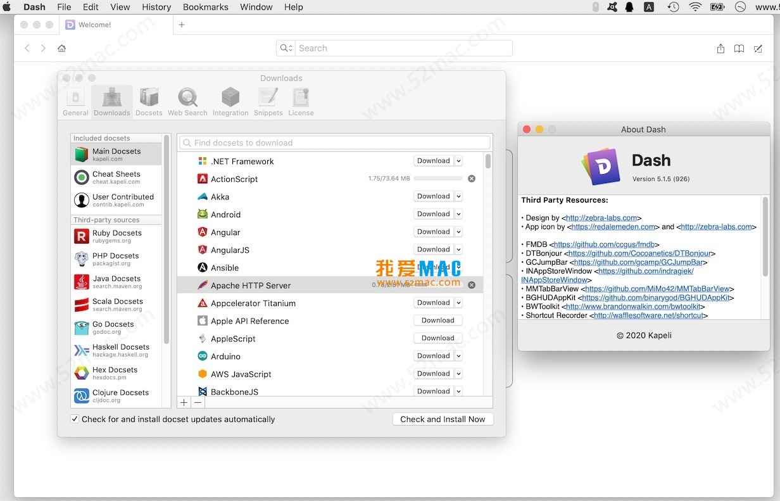Click the docset list vertical scrollbar

(488, 161)
